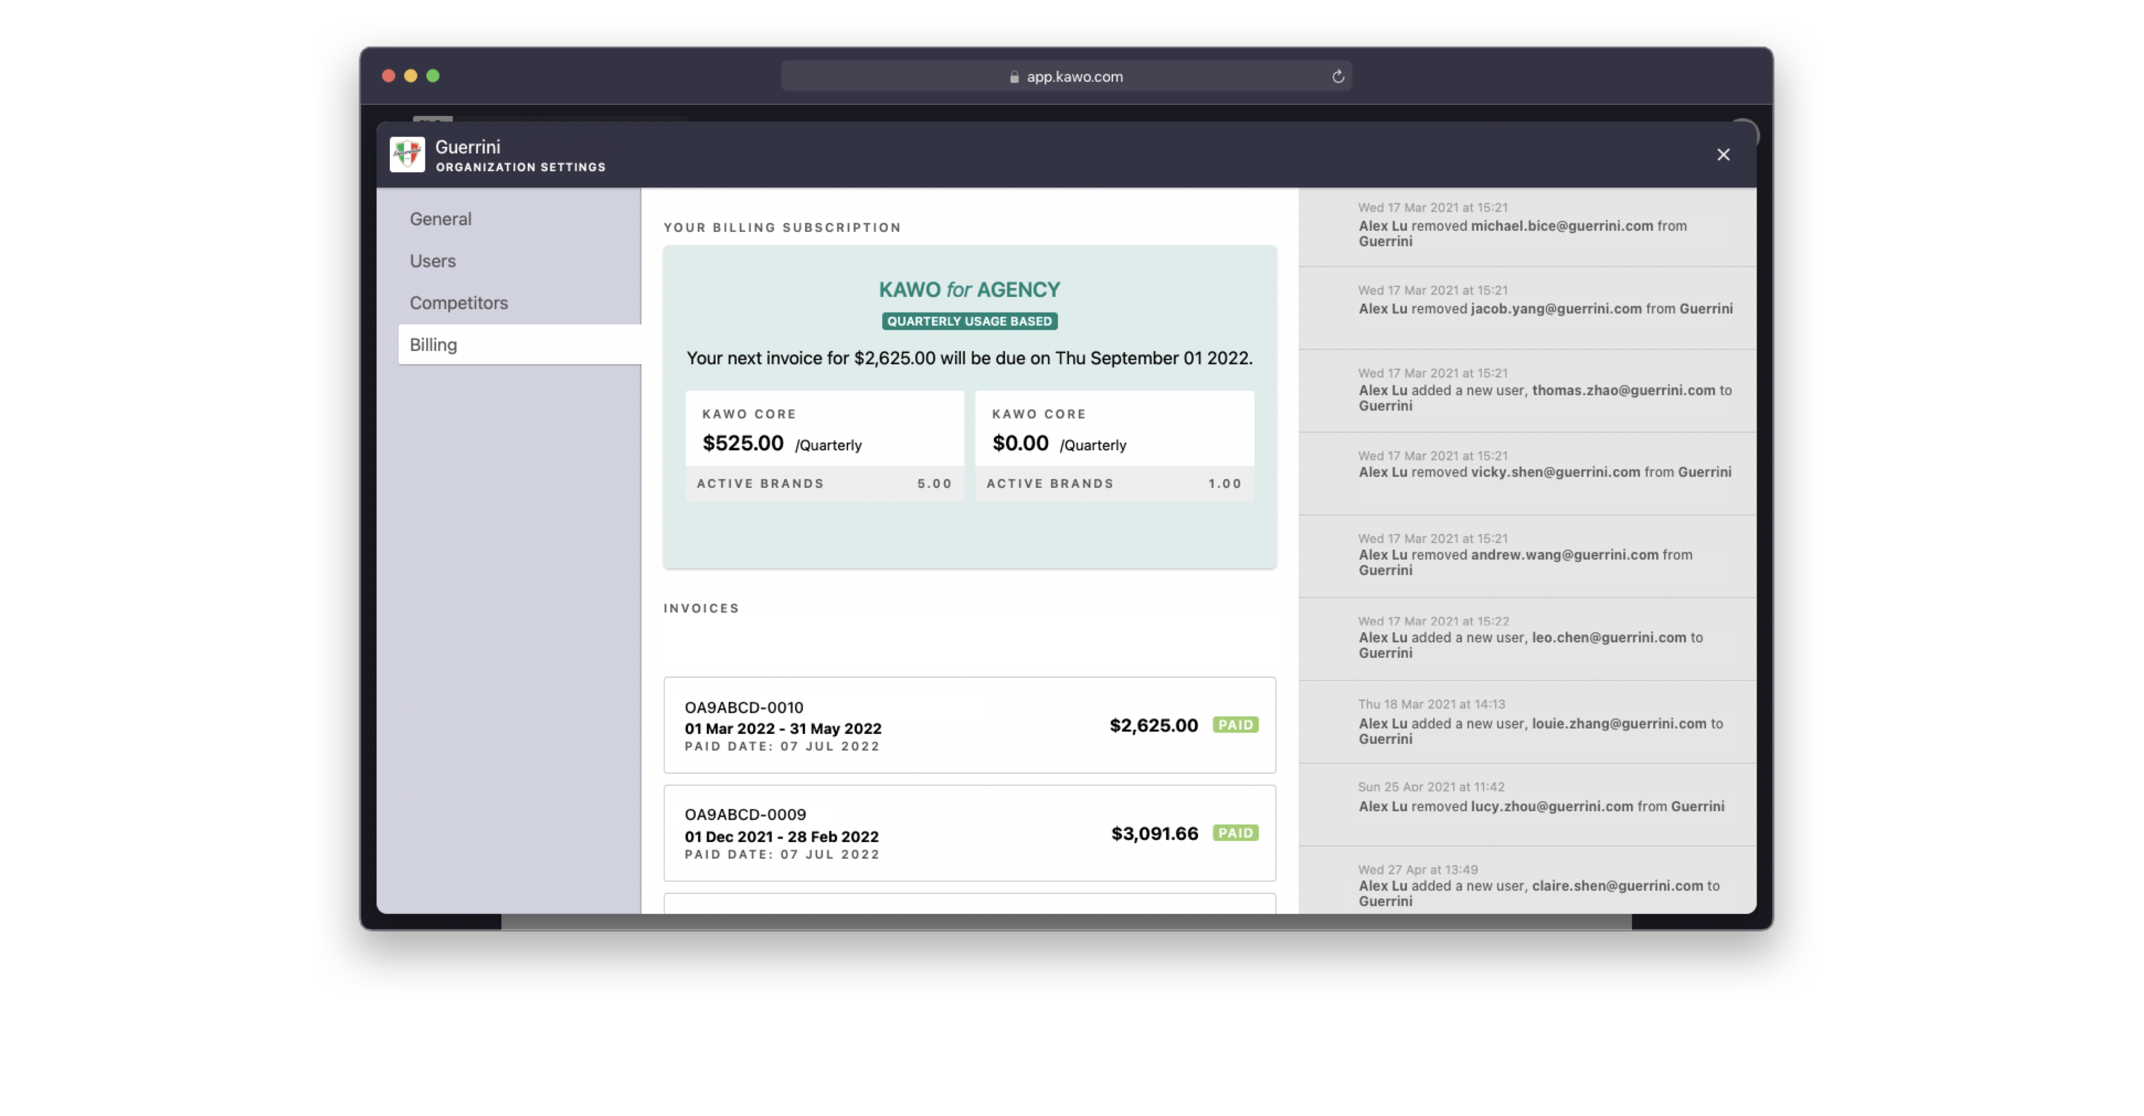Click louie.zhang@guerrini.com in activity log

point(1619,724)
